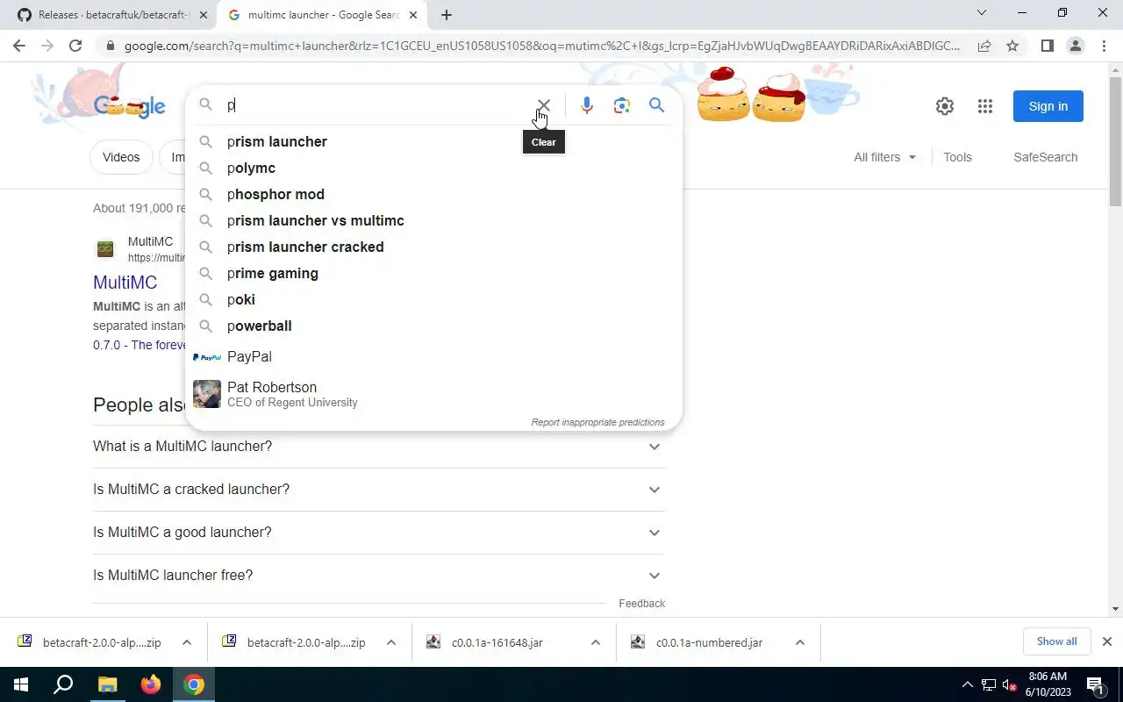This screenshot has height=702, width=1123.
Task: Start voice search with the microphone icon
Action: [587, 105]
